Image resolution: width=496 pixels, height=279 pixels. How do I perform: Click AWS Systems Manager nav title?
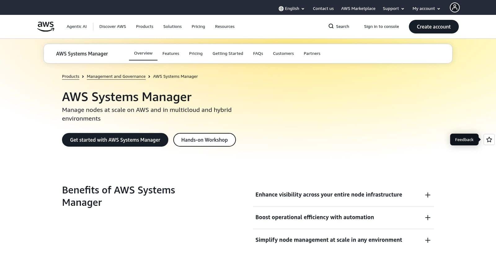point(82,54)
